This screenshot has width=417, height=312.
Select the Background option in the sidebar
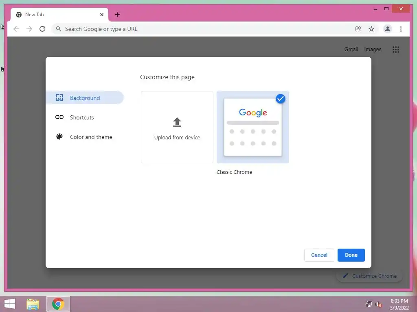(85, 97)
